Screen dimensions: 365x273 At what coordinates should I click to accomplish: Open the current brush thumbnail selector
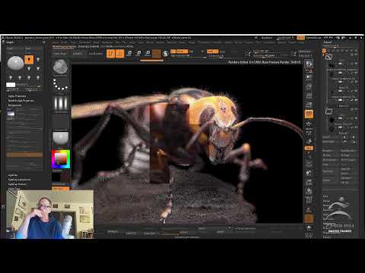pos(60,67)
